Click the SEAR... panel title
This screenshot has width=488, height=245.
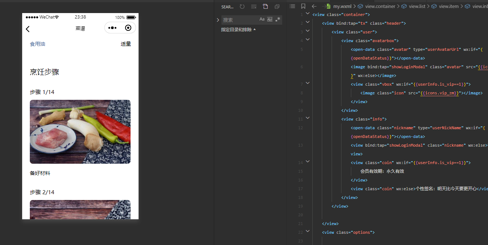[227, 7]
